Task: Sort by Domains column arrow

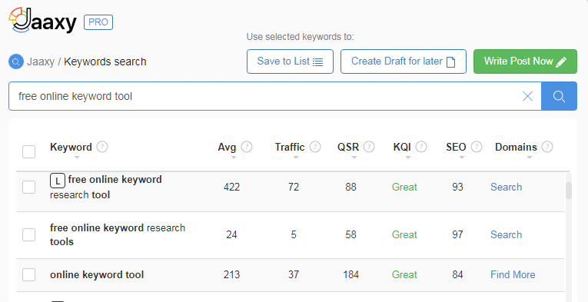Action: tap(530, 158)
